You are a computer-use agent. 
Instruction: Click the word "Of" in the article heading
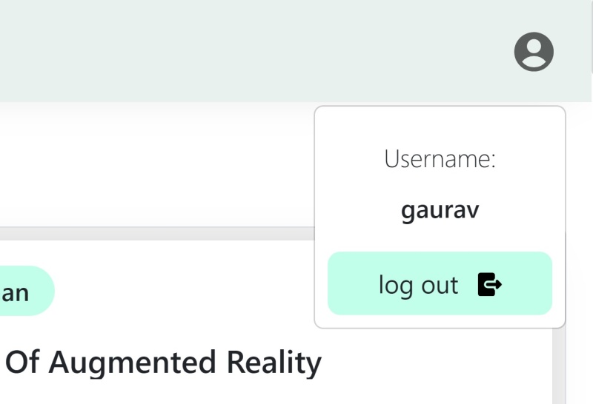click(22, 363)
